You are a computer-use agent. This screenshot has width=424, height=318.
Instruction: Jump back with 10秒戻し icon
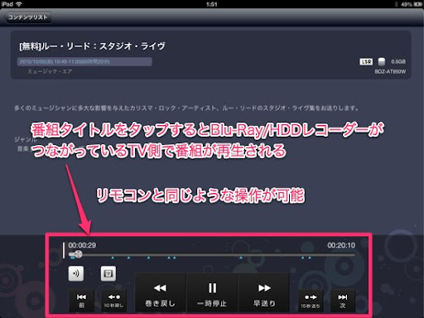(113, 301)
